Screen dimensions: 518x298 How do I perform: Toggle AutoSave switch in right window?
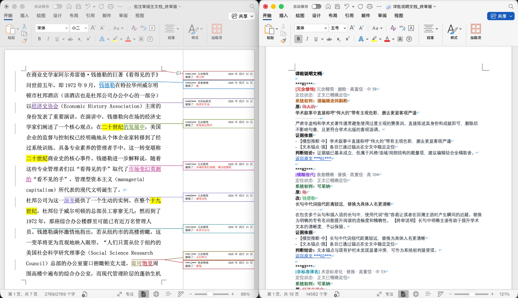[x=316, y=6]
